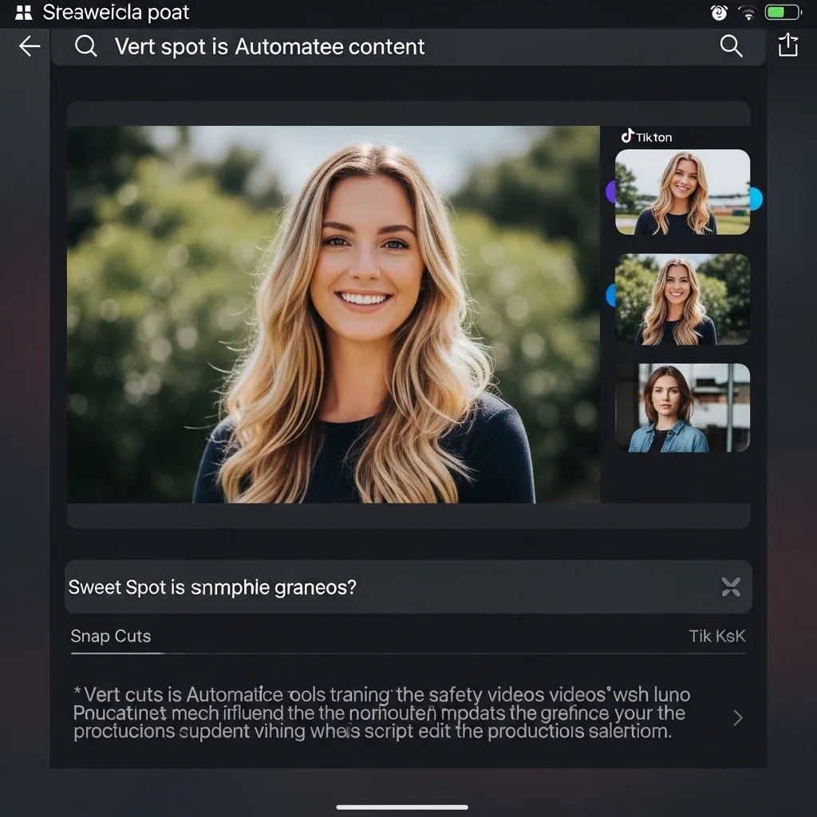Toggle the purple dot on the first thumbnail
The image size is (817, 817).
click(x=610, y=192)
